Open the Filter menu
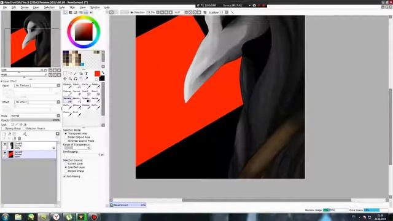The width and height of the screenshot is (393, 221). pos(72,7)
